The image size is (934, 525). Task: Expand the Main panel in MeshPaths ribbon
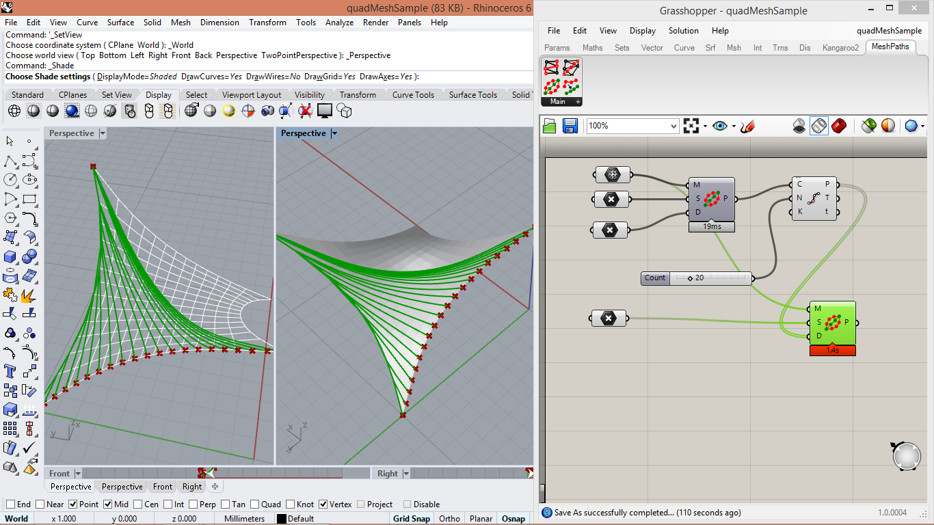pyautogui.click(x=578, y=102)
